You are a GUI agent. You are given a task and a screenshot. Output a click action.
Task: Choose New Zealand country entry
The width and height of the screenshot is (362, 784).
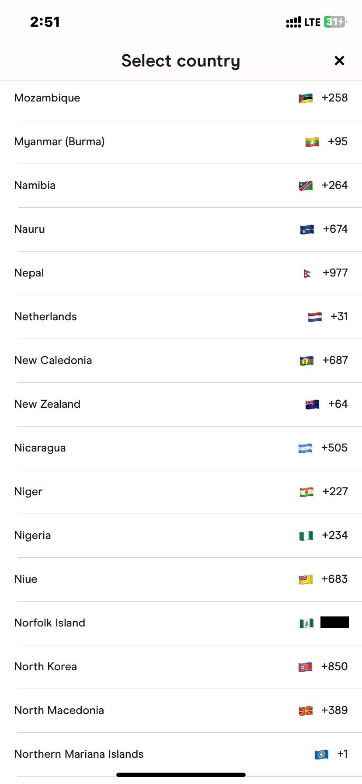(181, 404)
